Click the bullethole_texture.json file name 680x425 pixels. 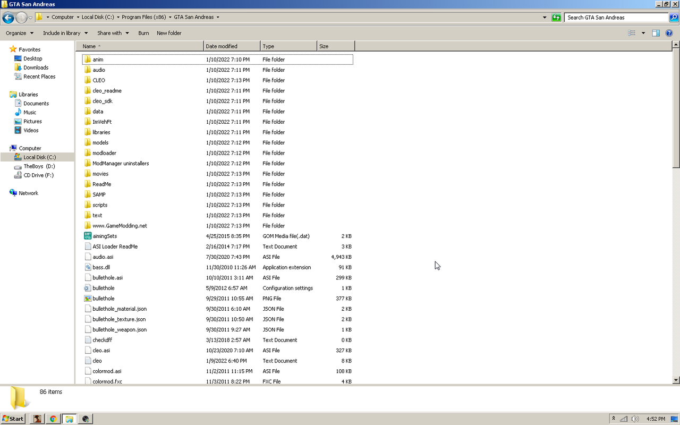pos(119,319)
